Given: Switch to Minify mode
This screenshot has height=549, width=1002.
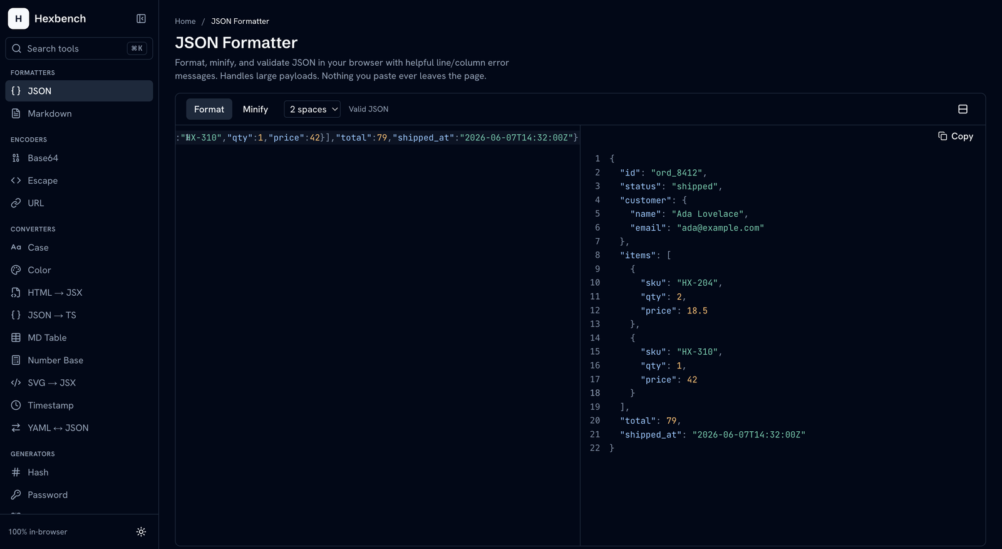Looking at the screenshot, I should [256, 109].
